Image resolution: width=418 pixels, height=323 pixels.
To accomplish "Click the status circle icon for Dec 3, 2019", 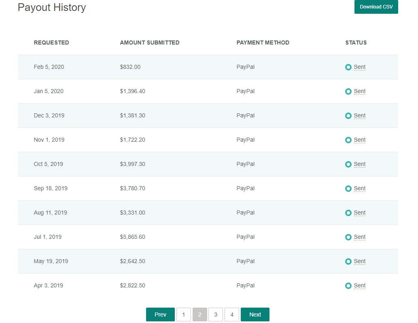I will click(x=348, y=116).
